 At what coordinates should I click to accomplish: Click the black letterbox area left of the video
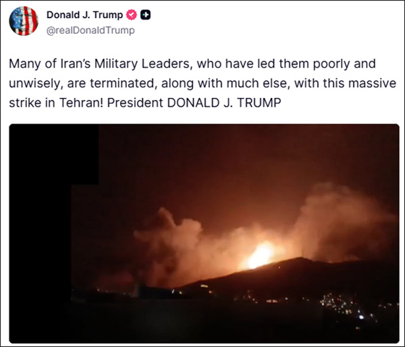[41, 232]
